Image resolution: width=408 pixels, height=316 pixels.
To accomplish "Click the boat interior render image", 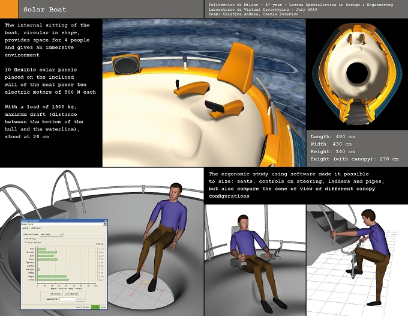I will click(x=204, y=93).
